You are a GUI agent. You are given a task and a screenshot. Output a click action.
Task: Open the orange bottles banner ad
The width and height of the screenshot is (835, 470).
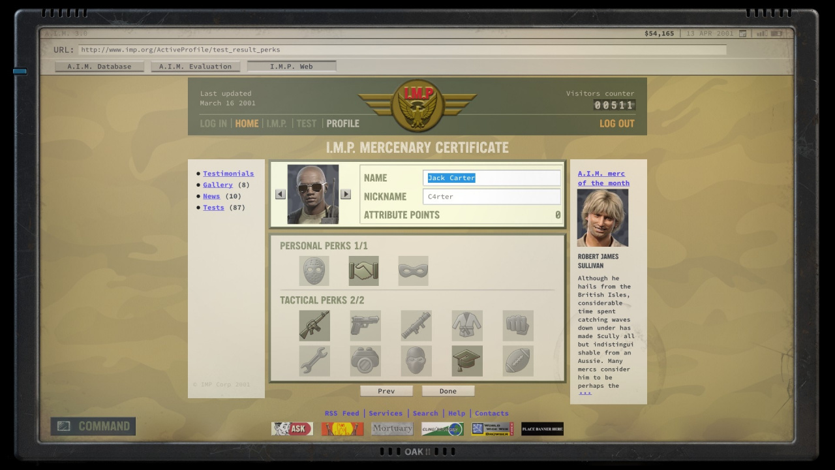342,429
